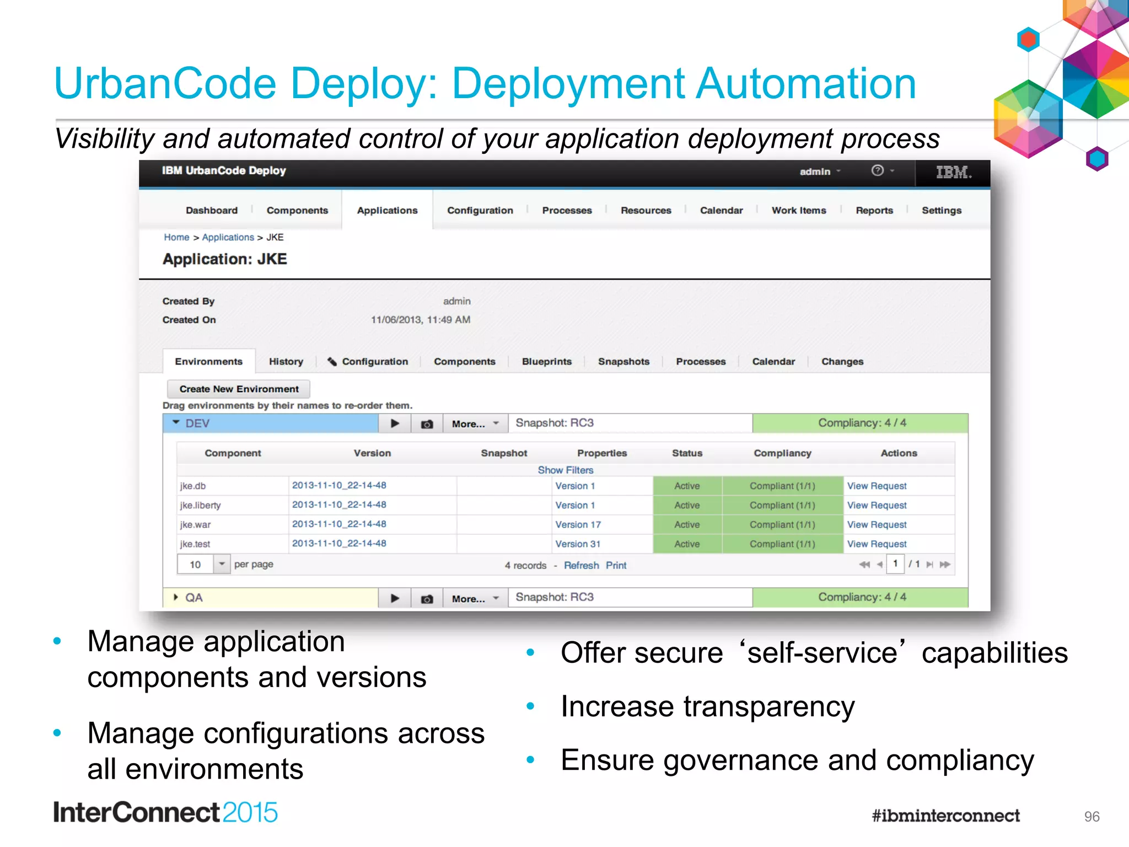Click the jke.war component name

(x=195, y=524)
